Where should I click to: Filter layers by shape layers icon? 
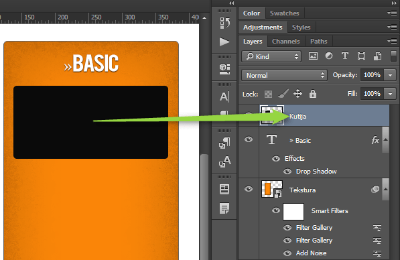(x=361, y=56)
